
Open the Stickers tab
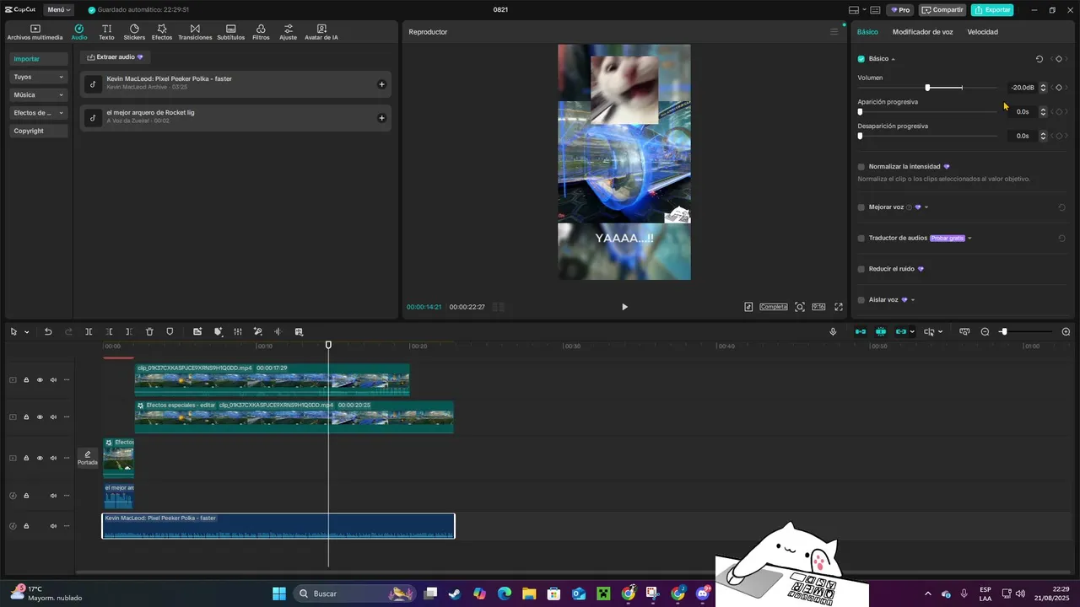(134, 32)
